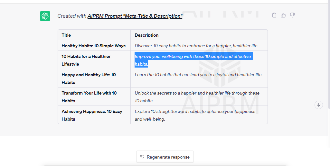Click the Description column header
330x166 pixels.
coord(146,35)
